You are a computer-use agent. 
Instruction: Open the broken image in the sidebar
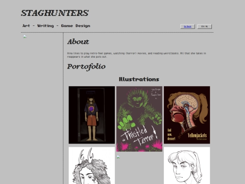(24, 37)
